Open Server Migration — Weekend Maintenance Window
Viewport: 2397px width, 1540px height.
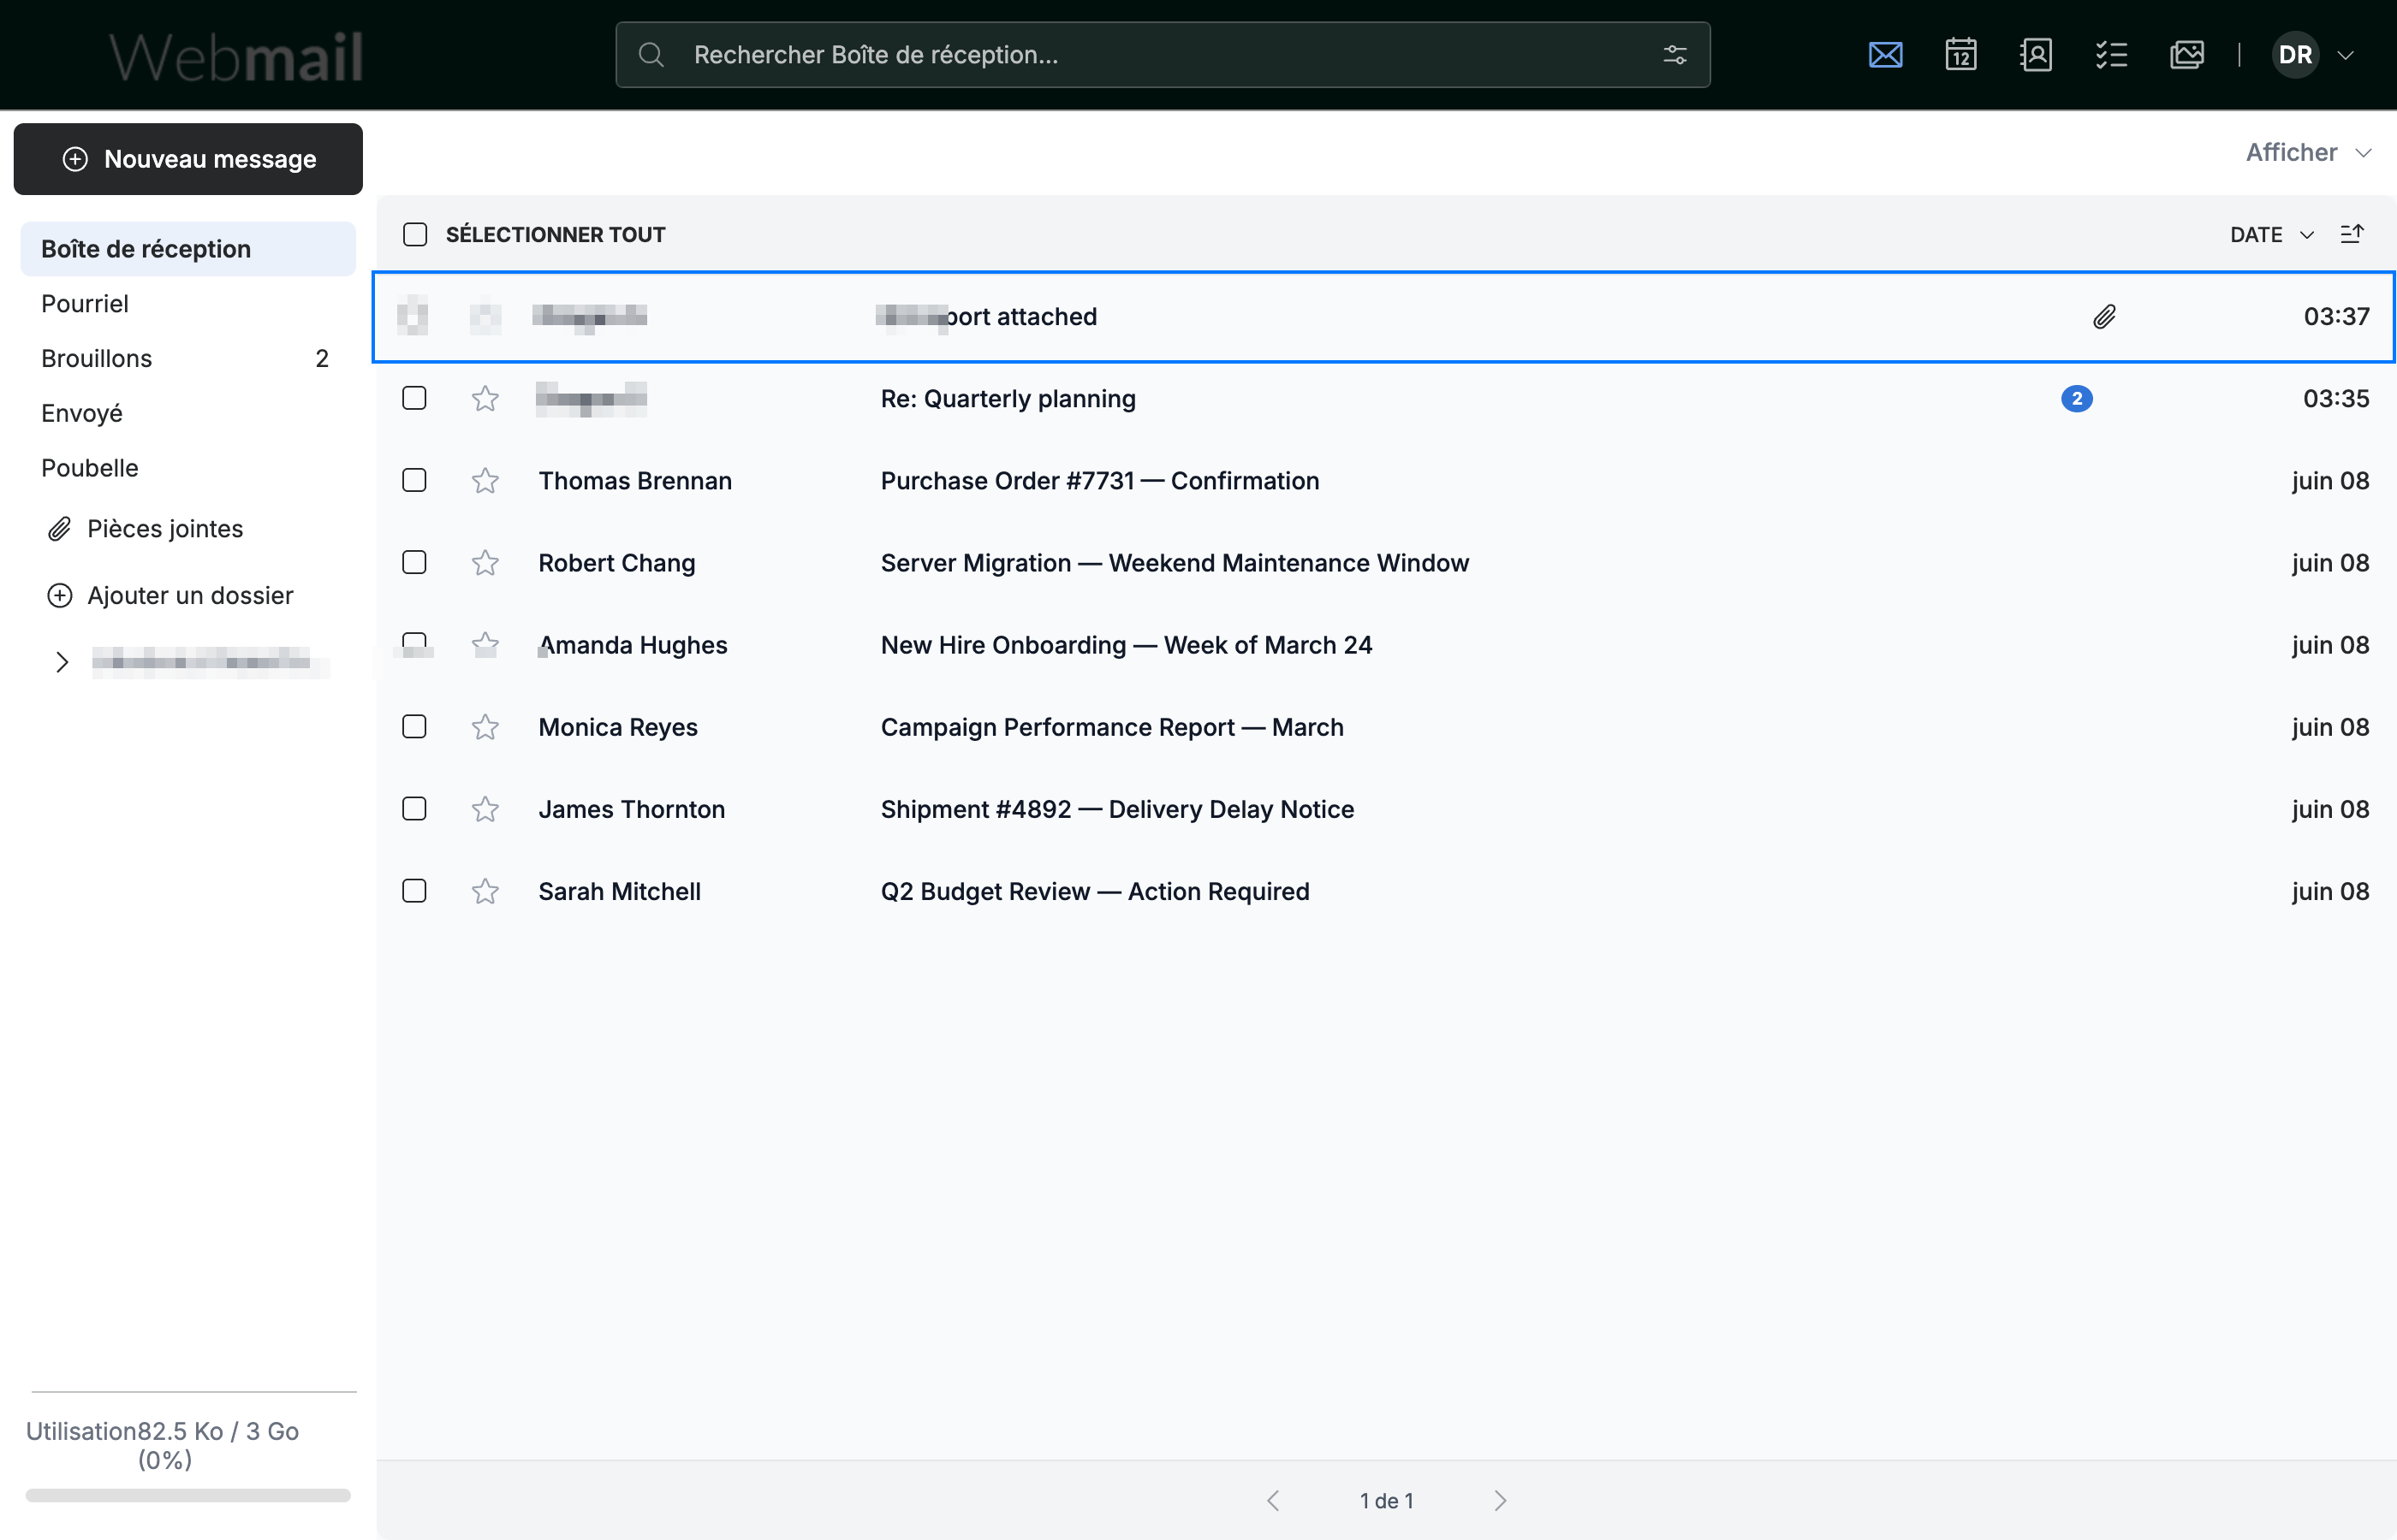point(1175,563)
